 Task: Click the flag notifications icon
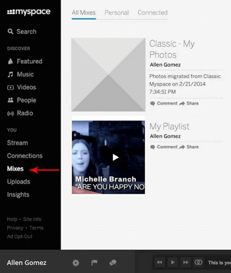tap(94, 262)
